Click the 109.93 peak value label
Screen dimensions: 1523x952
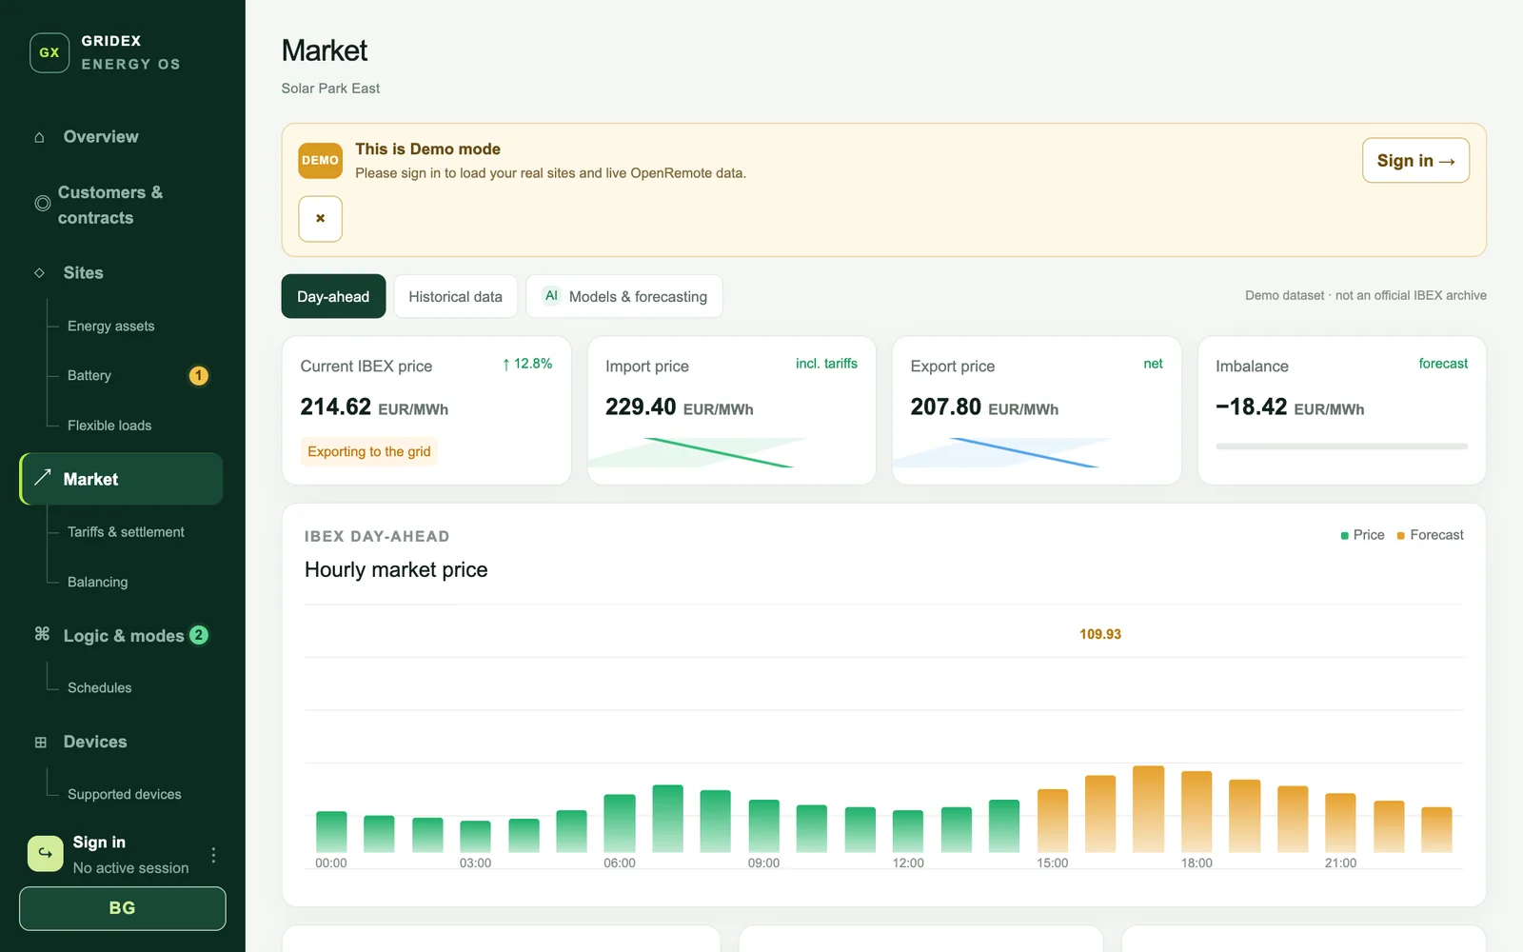point(1100,634)
